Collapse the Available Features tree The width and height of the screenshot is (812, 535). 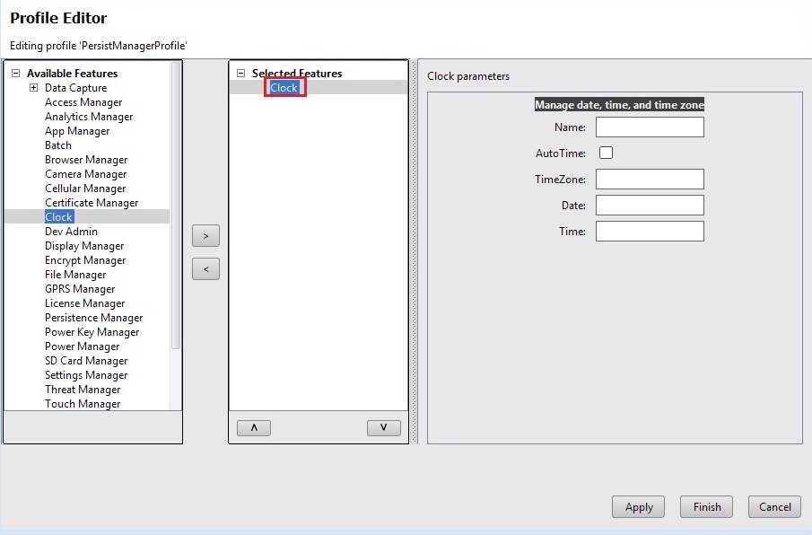pos(15,74)
